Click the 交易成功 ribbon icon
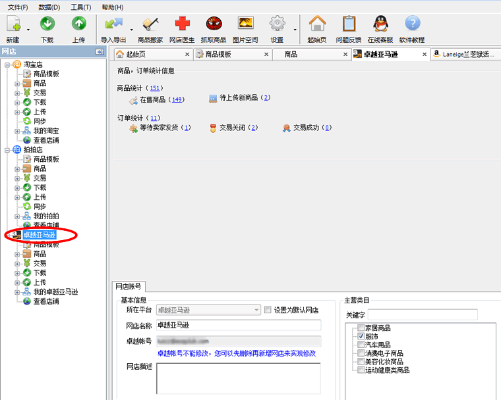This screenshot has height=400, width=501. coord(286,128)
